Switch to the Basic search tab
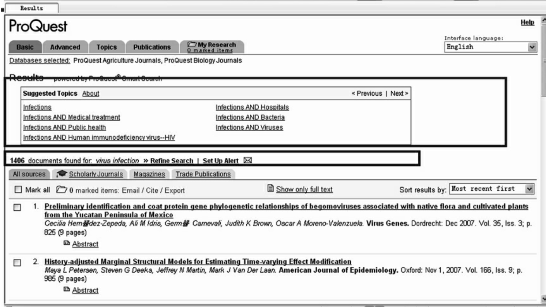This screenshot has width=546, height=307. pyautogui.click(x=25, y=47)
